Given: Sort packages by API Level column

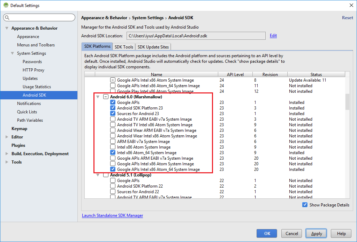Looking at the screenshot, I should pyautogui.click(x=235, y=74).
